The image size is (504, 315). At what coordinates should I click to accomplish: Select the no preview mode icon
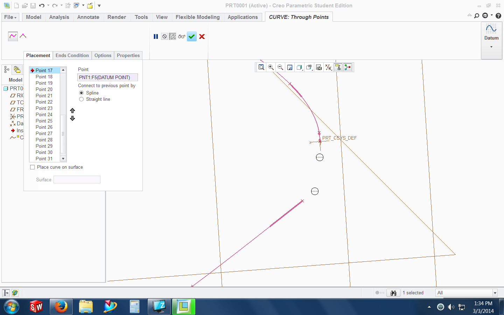click(164, 36)
